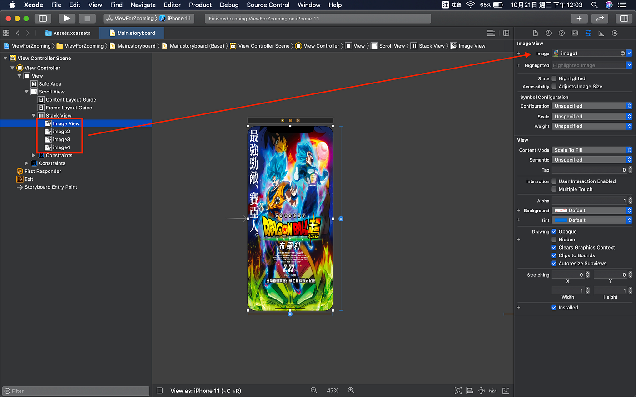
Task: Open the Add New Constraints button
Action: tap(481, 391)
